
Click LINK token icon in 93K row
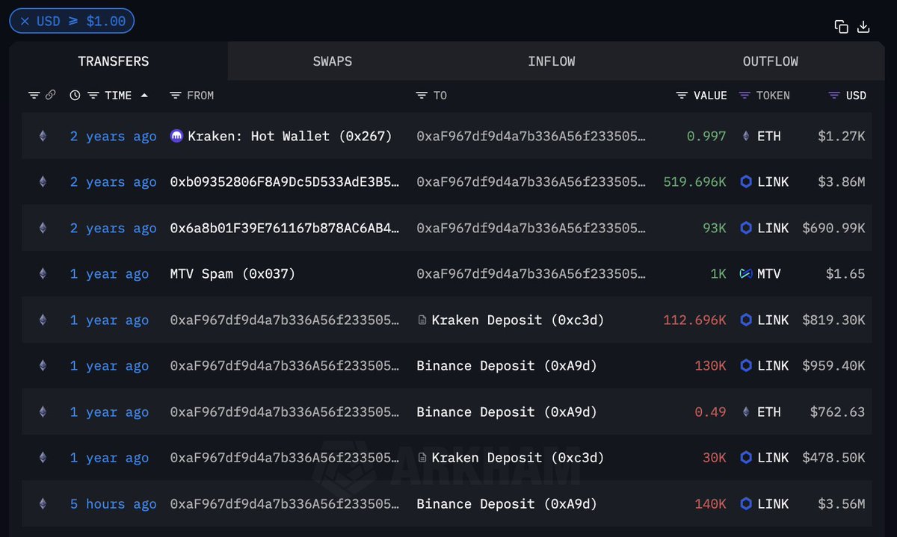click(x=745, y=228)
